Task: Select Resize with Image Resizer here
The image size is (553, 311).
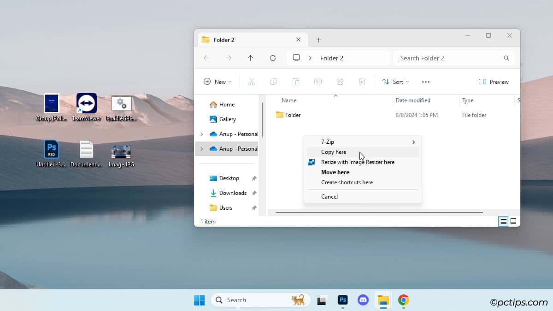Action: [x=363, y=162]
